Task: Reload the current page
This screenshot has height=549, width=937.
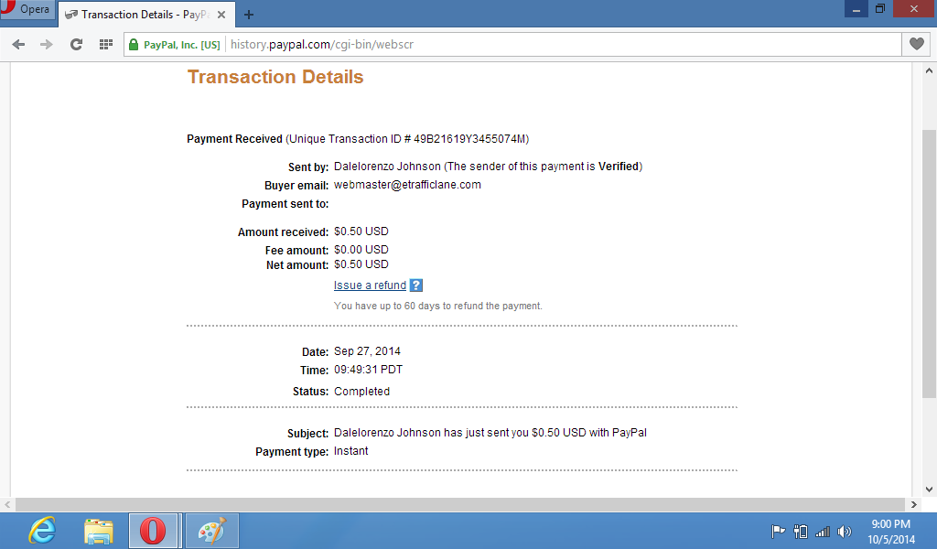Action: click(76, 44)
